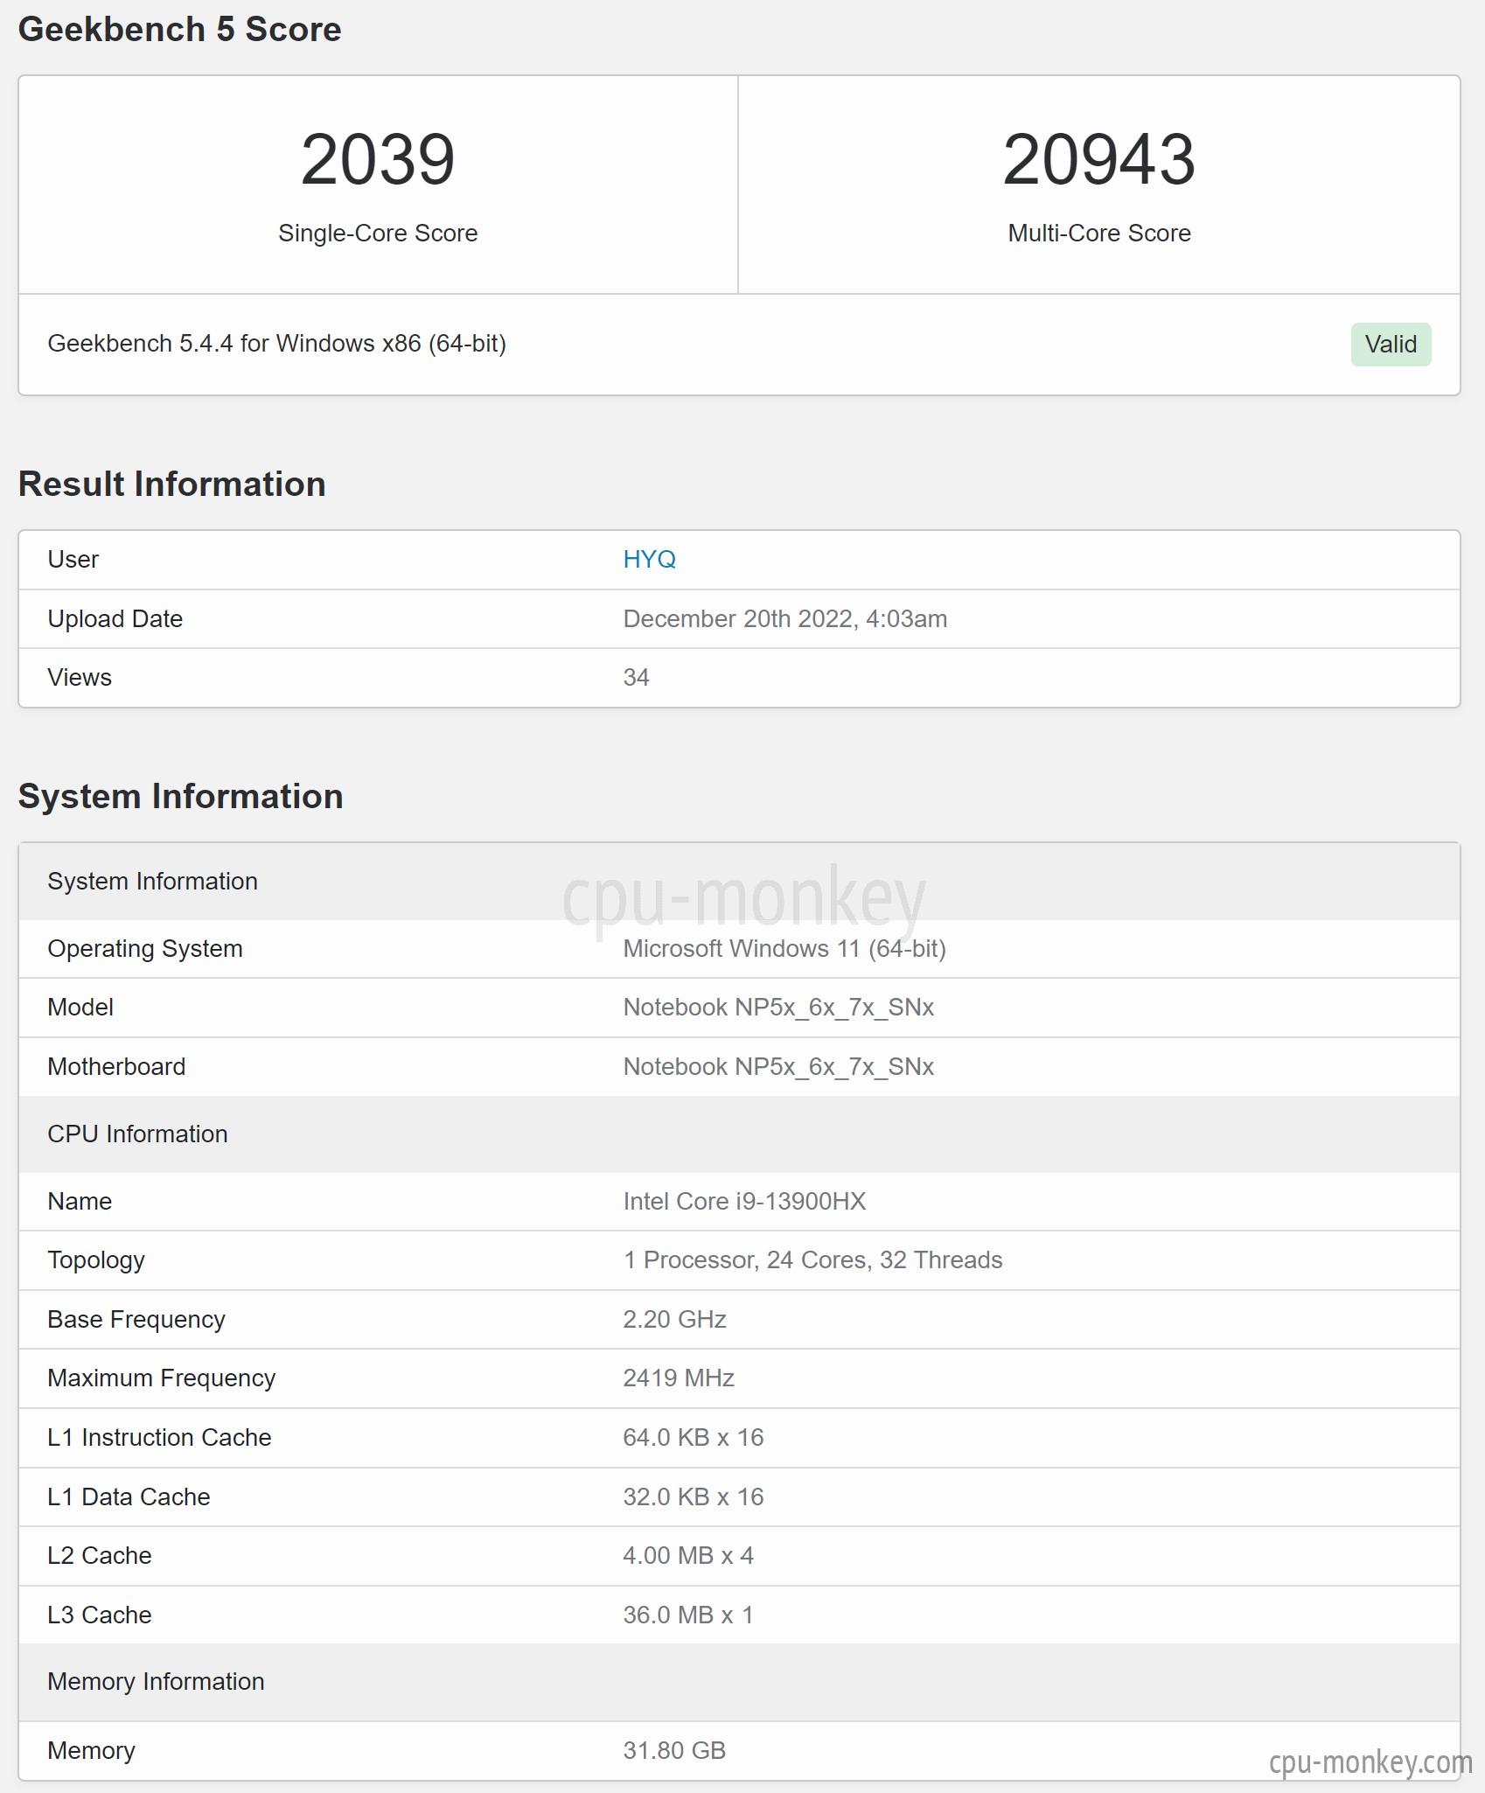Select the L2 Cache 4.00 MB value
This screenshot has height=1793, width=1485.
click(x=688, y=1555)
